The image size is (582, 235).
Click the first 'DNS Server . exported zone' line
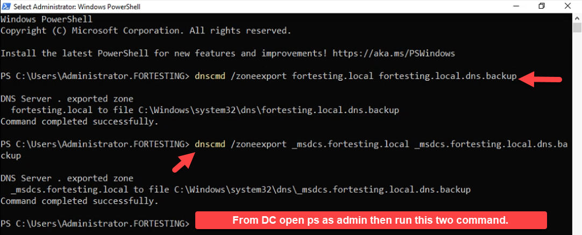tap(67, 99)
